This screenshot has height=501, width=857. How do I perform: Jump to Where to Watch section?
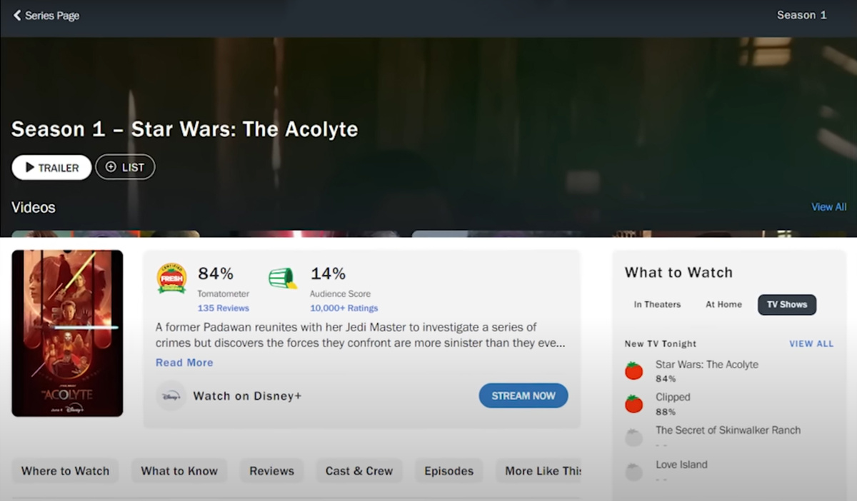point(65,471)
